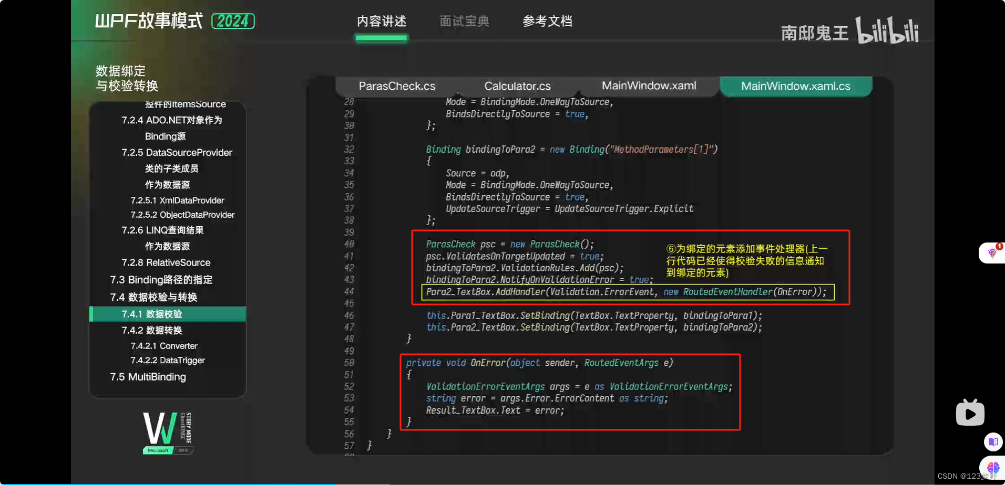Click the 数据绑定 与校验转换 heading
1005x485 pixels.
127,78
